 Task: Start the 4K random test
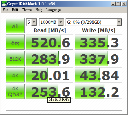click(x=15, y=75)
